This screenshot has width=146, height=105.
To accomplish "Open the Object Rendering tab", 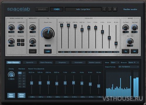I will (46, 63).
